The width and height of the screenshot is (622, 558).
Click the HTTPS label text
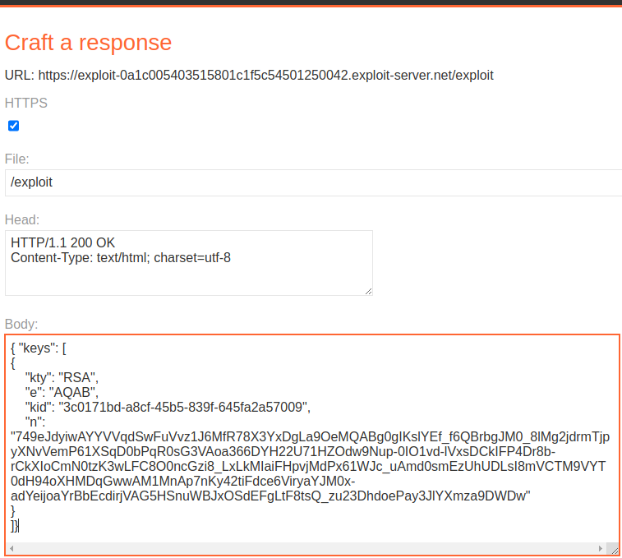[26, 104]
